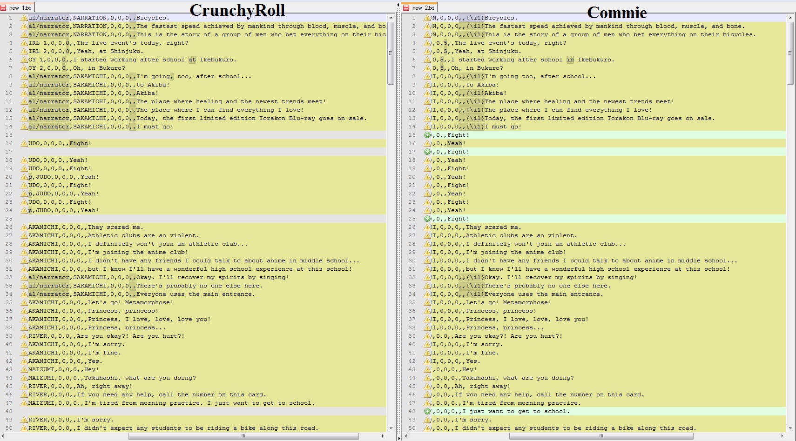
Task: Click the warning icon beside left 'I'm sorry.' line 49
Action: pos(24,420)
